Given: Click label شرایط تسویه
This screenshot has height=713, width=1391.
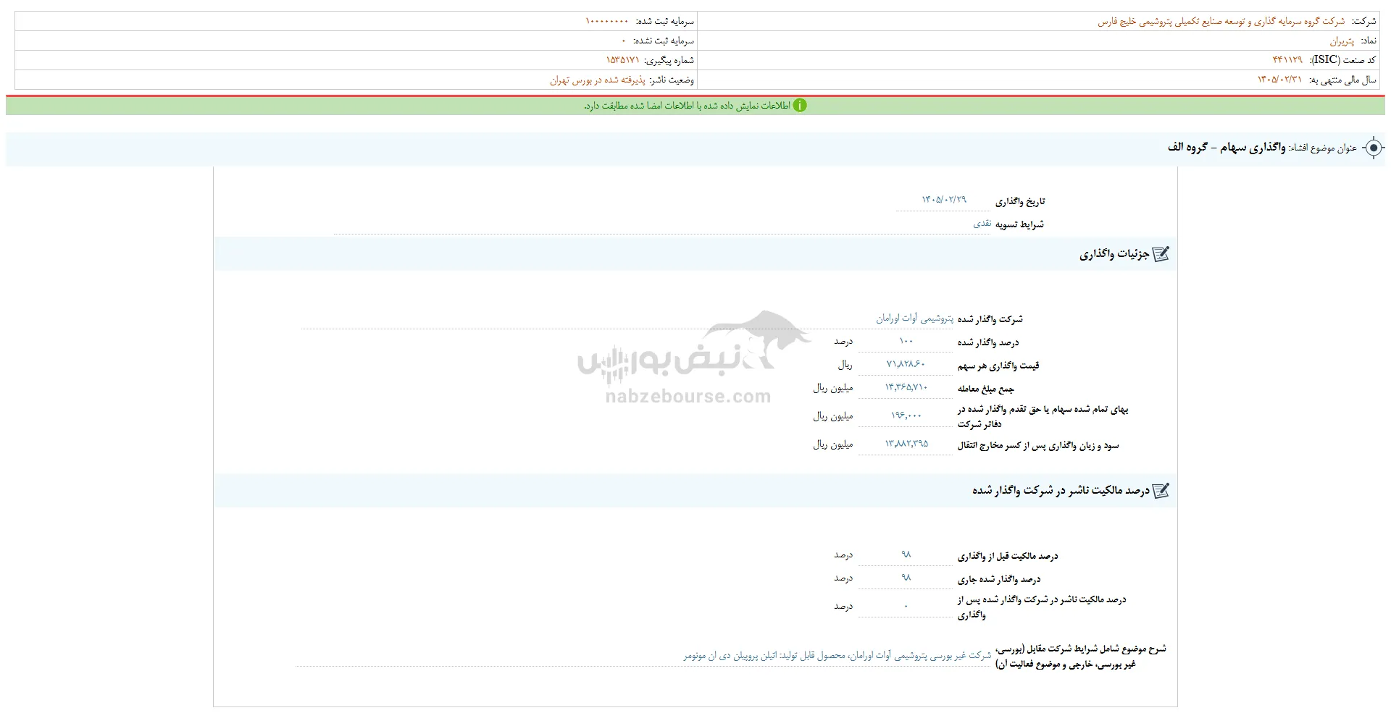Looking at the screenshot, I should [1019, 224].
